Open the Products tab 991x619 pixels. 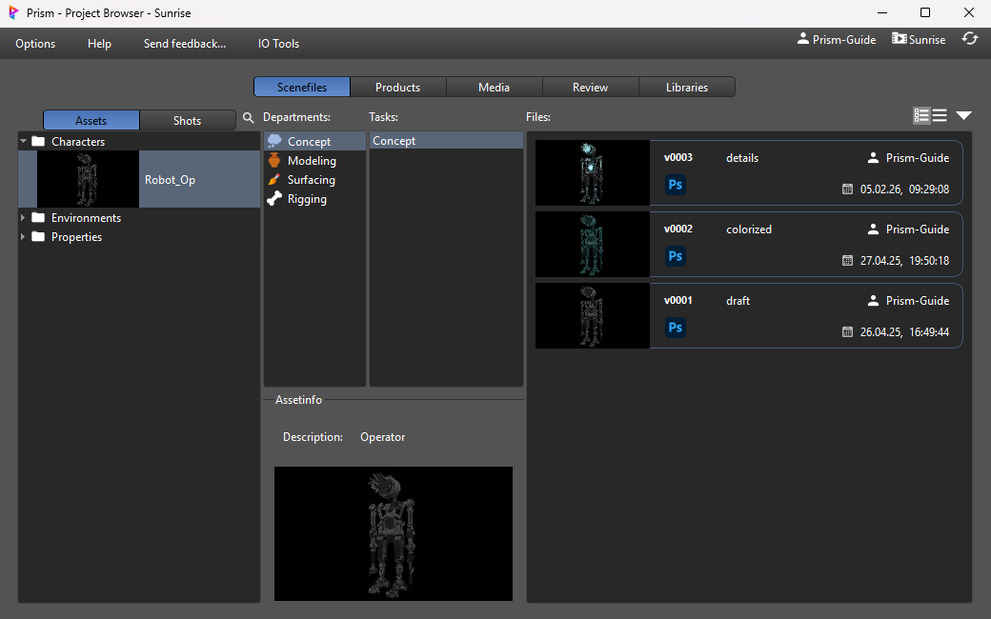(x=397, y=87)
